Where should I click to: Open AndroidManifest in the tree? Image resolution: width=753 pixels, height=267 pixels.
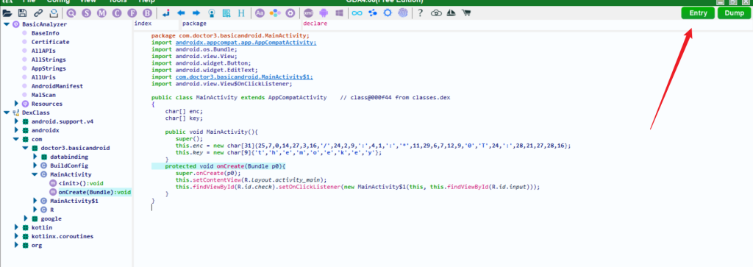[x=57, y=86]
